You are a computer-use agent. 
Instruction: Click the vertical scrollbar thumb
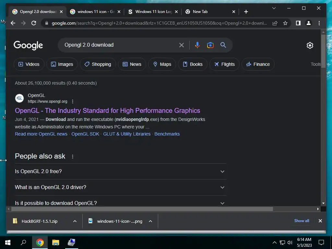click(323, 51)
